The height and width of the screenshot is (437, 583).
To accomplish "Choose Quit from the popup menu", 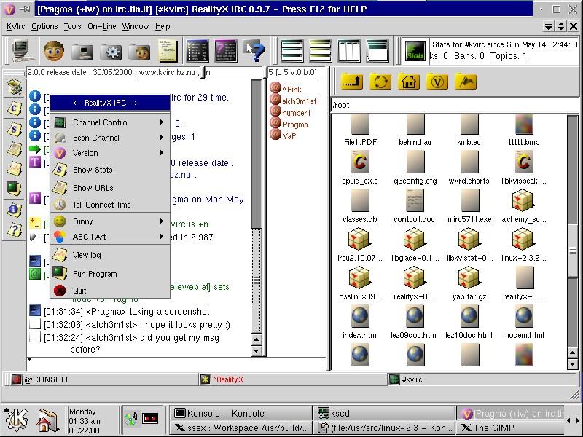I will coord(111,291).
